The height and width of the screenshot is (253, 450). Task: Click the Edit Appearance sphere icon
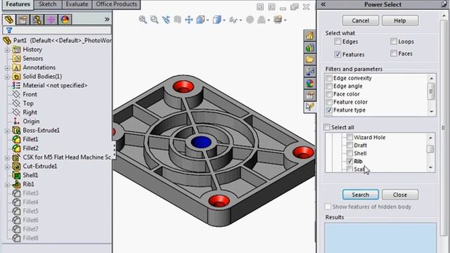(x=250, y=20)
